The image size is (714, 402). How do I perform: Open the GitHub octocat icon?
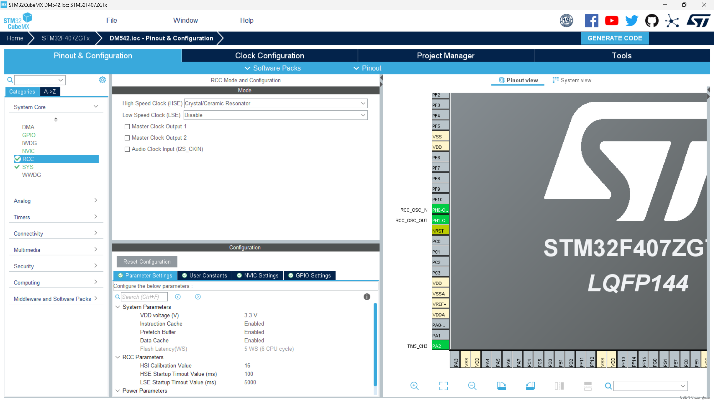pyautogui.click(x=652, y=21)
